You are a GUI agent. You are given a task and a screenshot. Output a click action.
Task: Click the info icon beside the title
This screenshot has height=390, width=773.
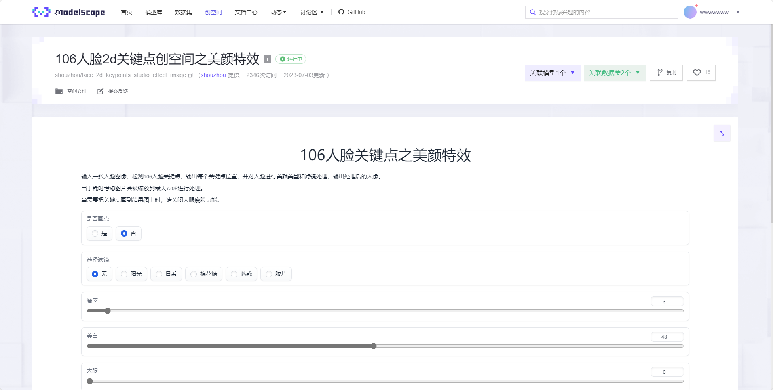tap(267, 59)
